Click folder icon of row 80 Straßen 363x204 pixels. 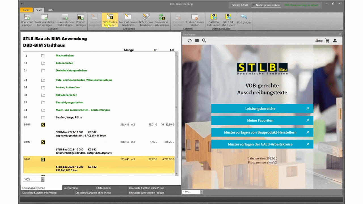43,118
